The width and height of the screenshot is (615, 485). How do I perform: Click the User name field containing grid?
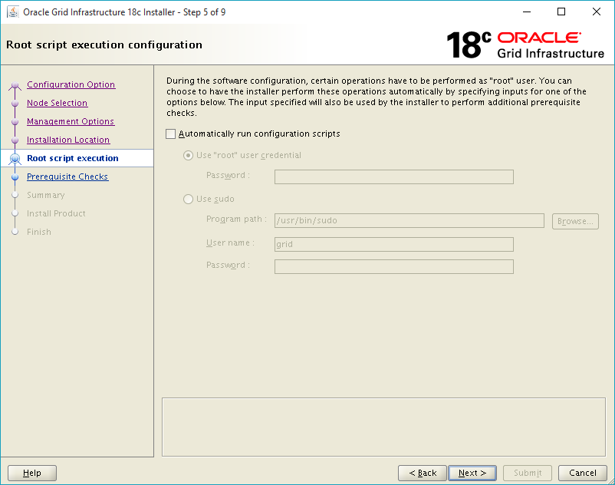(394, 244)
